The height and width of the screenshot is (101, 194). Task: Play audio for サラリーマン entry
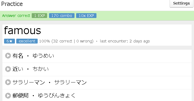tap(8, 82)
